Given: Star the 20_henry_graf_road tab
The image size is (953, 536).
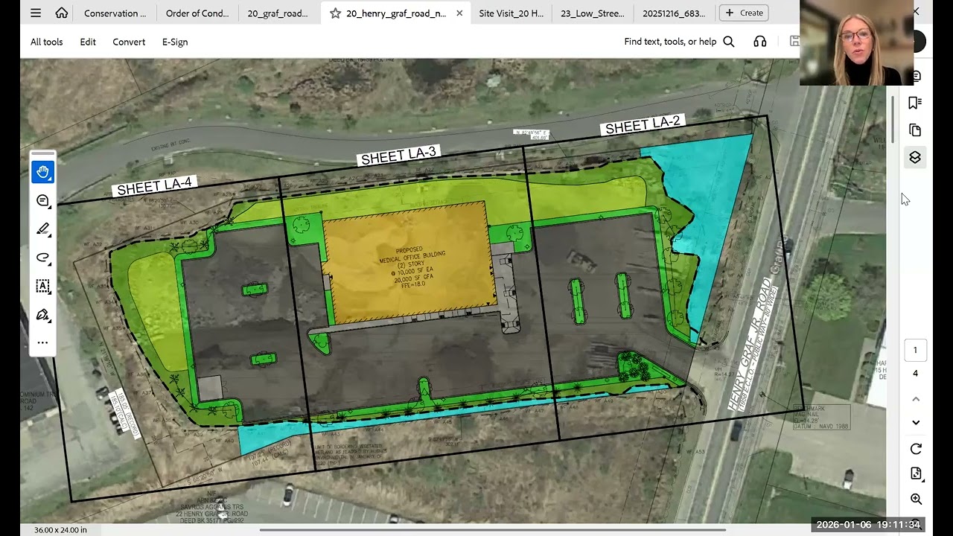Looking at the screenshot, I should pos(335,13).
